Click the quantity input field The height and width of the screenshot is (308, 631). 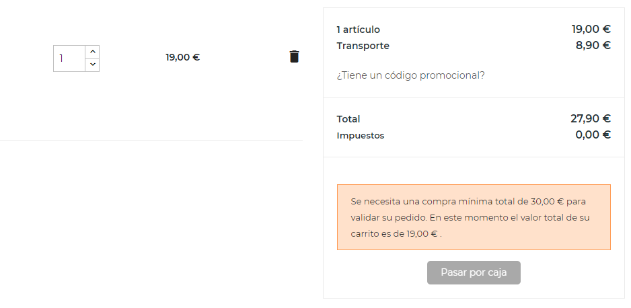coord(69,59)
